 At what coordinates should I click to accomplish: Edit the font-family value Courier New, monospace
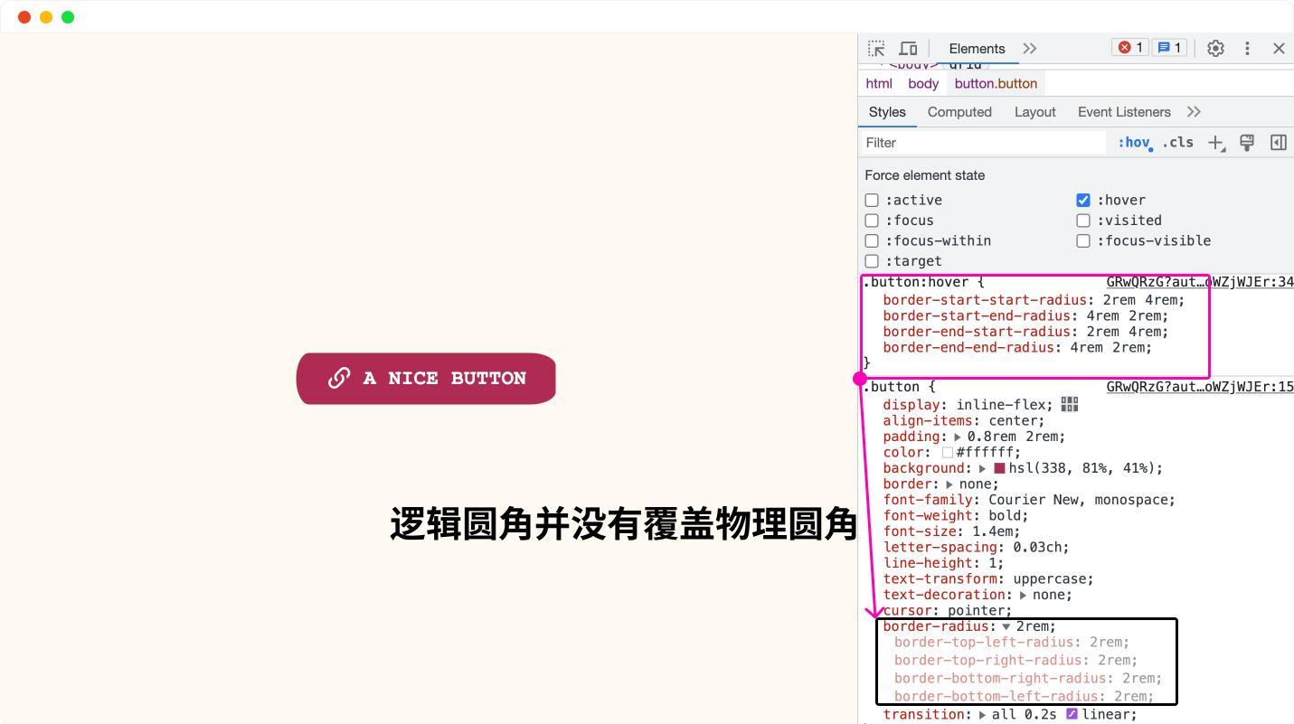coord(1080,500)
